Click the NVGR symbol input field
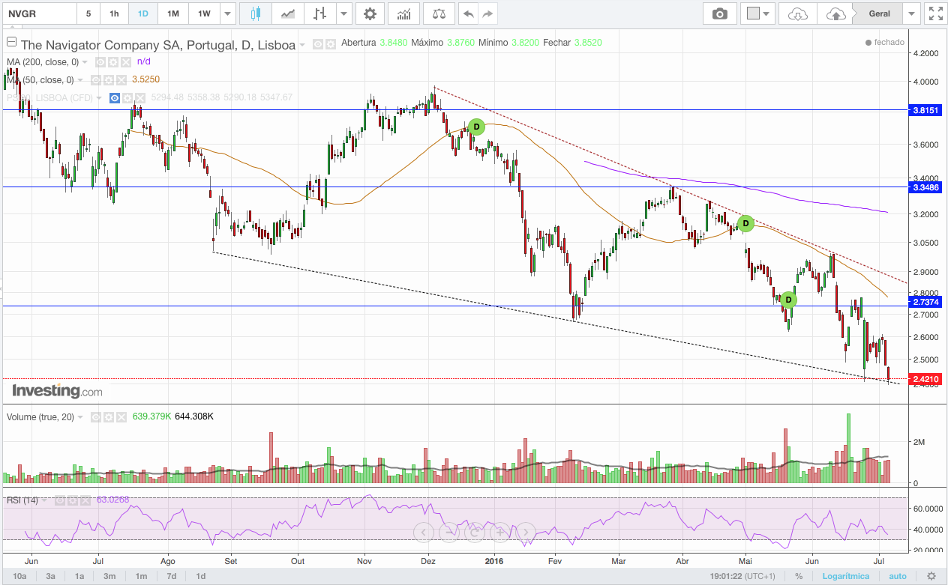 (x=38, y=13)
